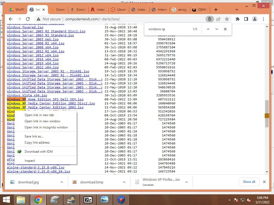Open the profile avatar menu
The image size is (274, 205).
pos(255,19)
